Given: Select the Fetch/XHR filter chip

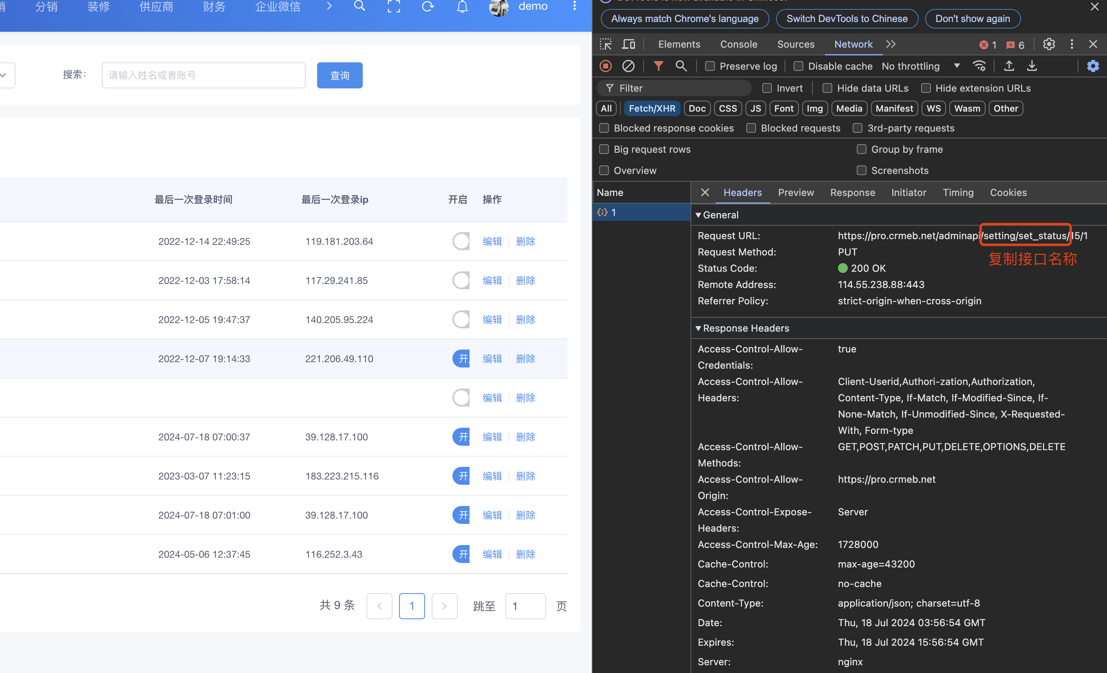Looking at the screenshot, I should pyautogui.click(x=652, y=109).
